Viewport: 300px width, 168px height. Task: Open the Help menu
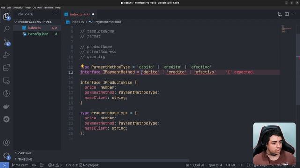click(58, 7)
